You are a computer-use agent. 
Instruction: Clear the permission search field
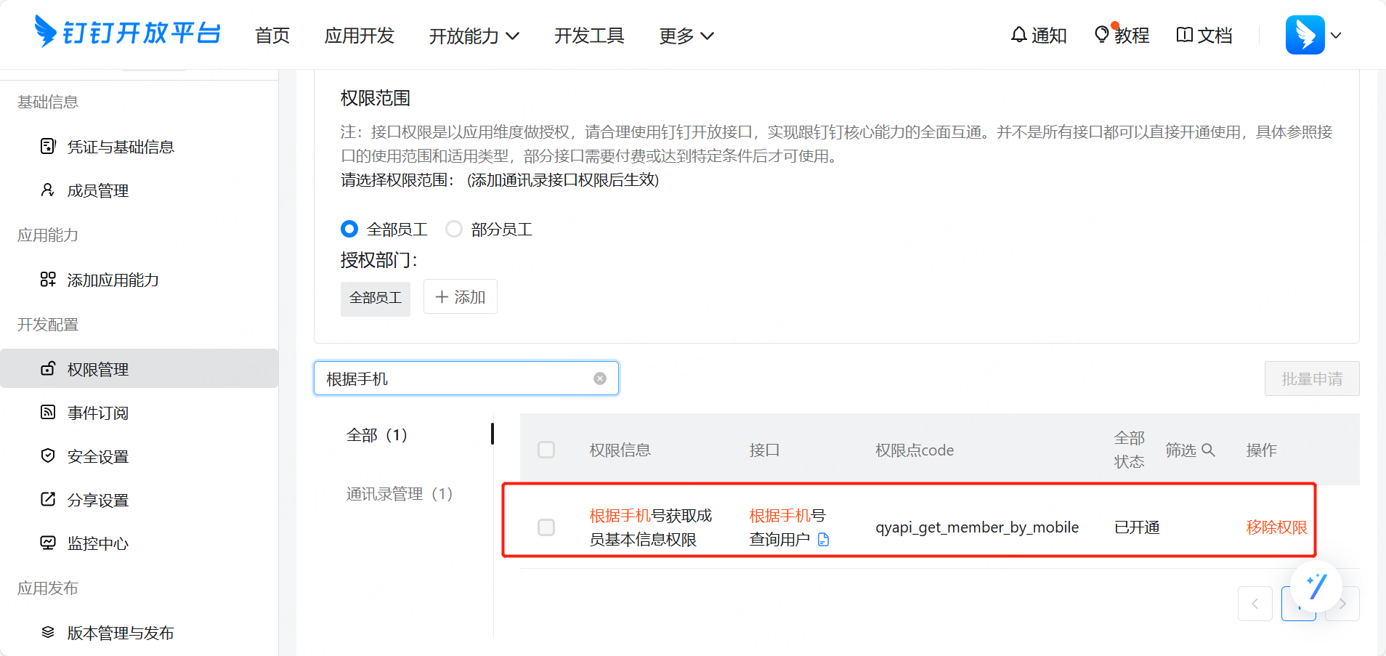click(600, 378)
